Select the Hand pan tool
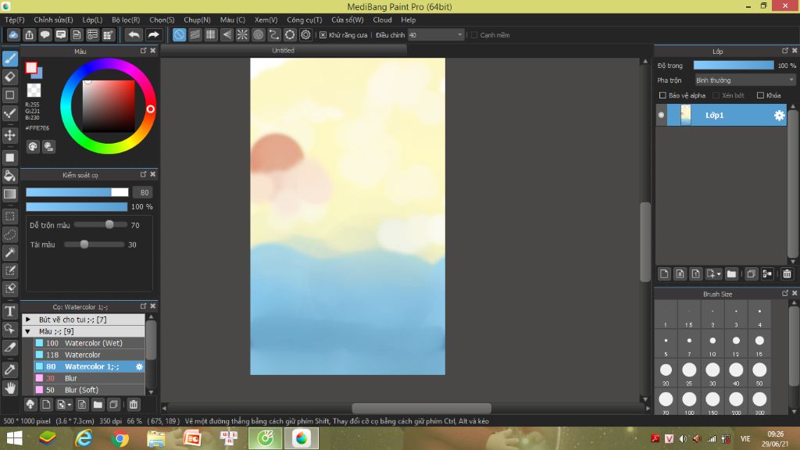The height and width of the screenshot is (450, 800). 9,387
